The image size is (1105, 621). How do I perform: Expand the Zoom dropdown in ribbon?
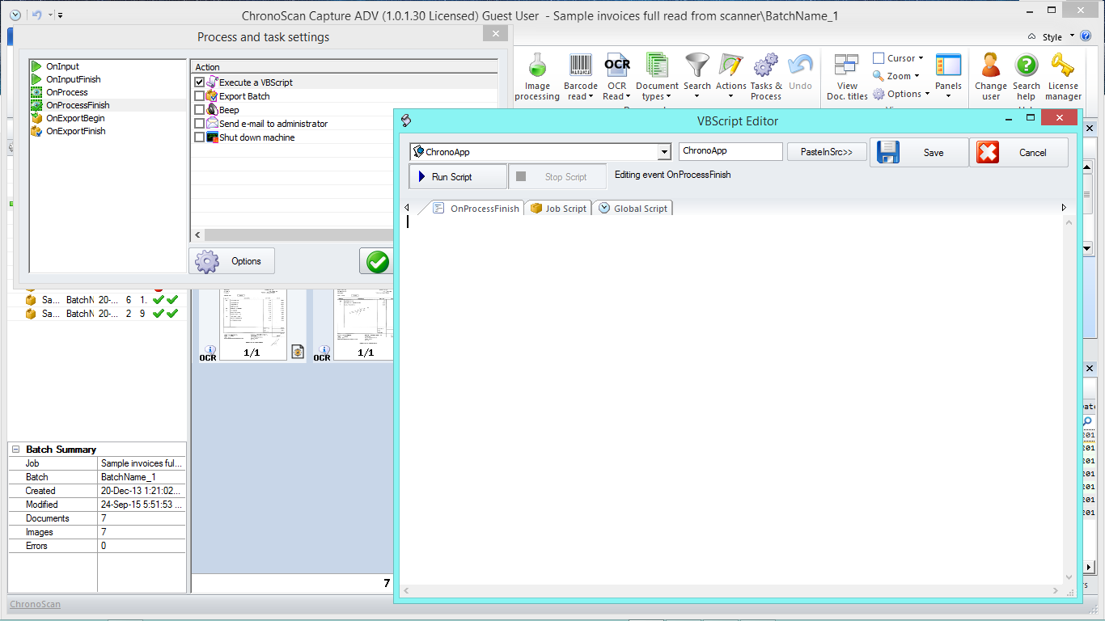point(898,76)
